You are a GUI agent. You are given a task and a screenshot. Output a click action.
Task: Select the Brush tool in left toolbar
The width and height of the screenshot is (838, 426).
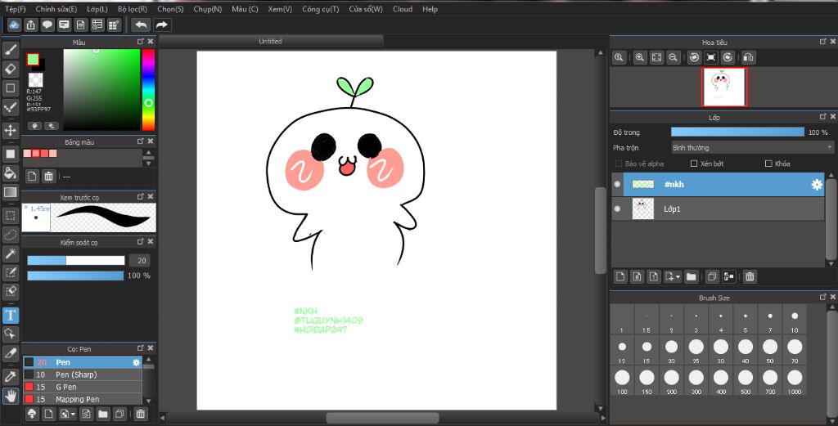10,50
